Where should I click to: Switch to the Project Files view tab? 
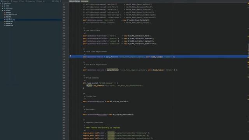pos(5,1)
